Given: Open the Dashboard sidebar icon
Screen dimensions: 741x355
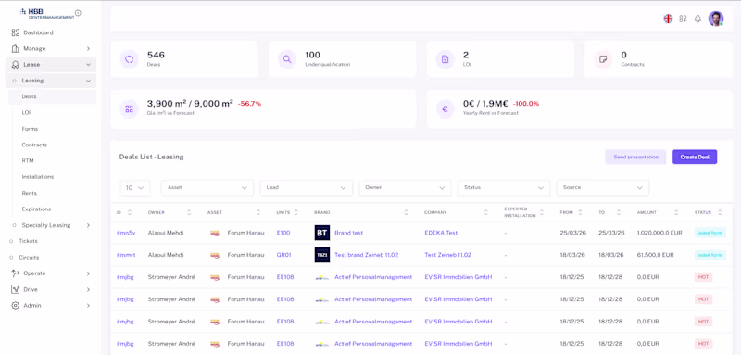Looking at the screenshot, I should [x=15, y=32].
